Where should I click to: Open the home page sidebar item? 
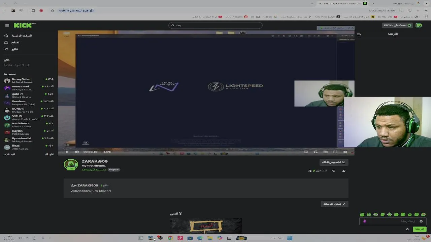19,36
